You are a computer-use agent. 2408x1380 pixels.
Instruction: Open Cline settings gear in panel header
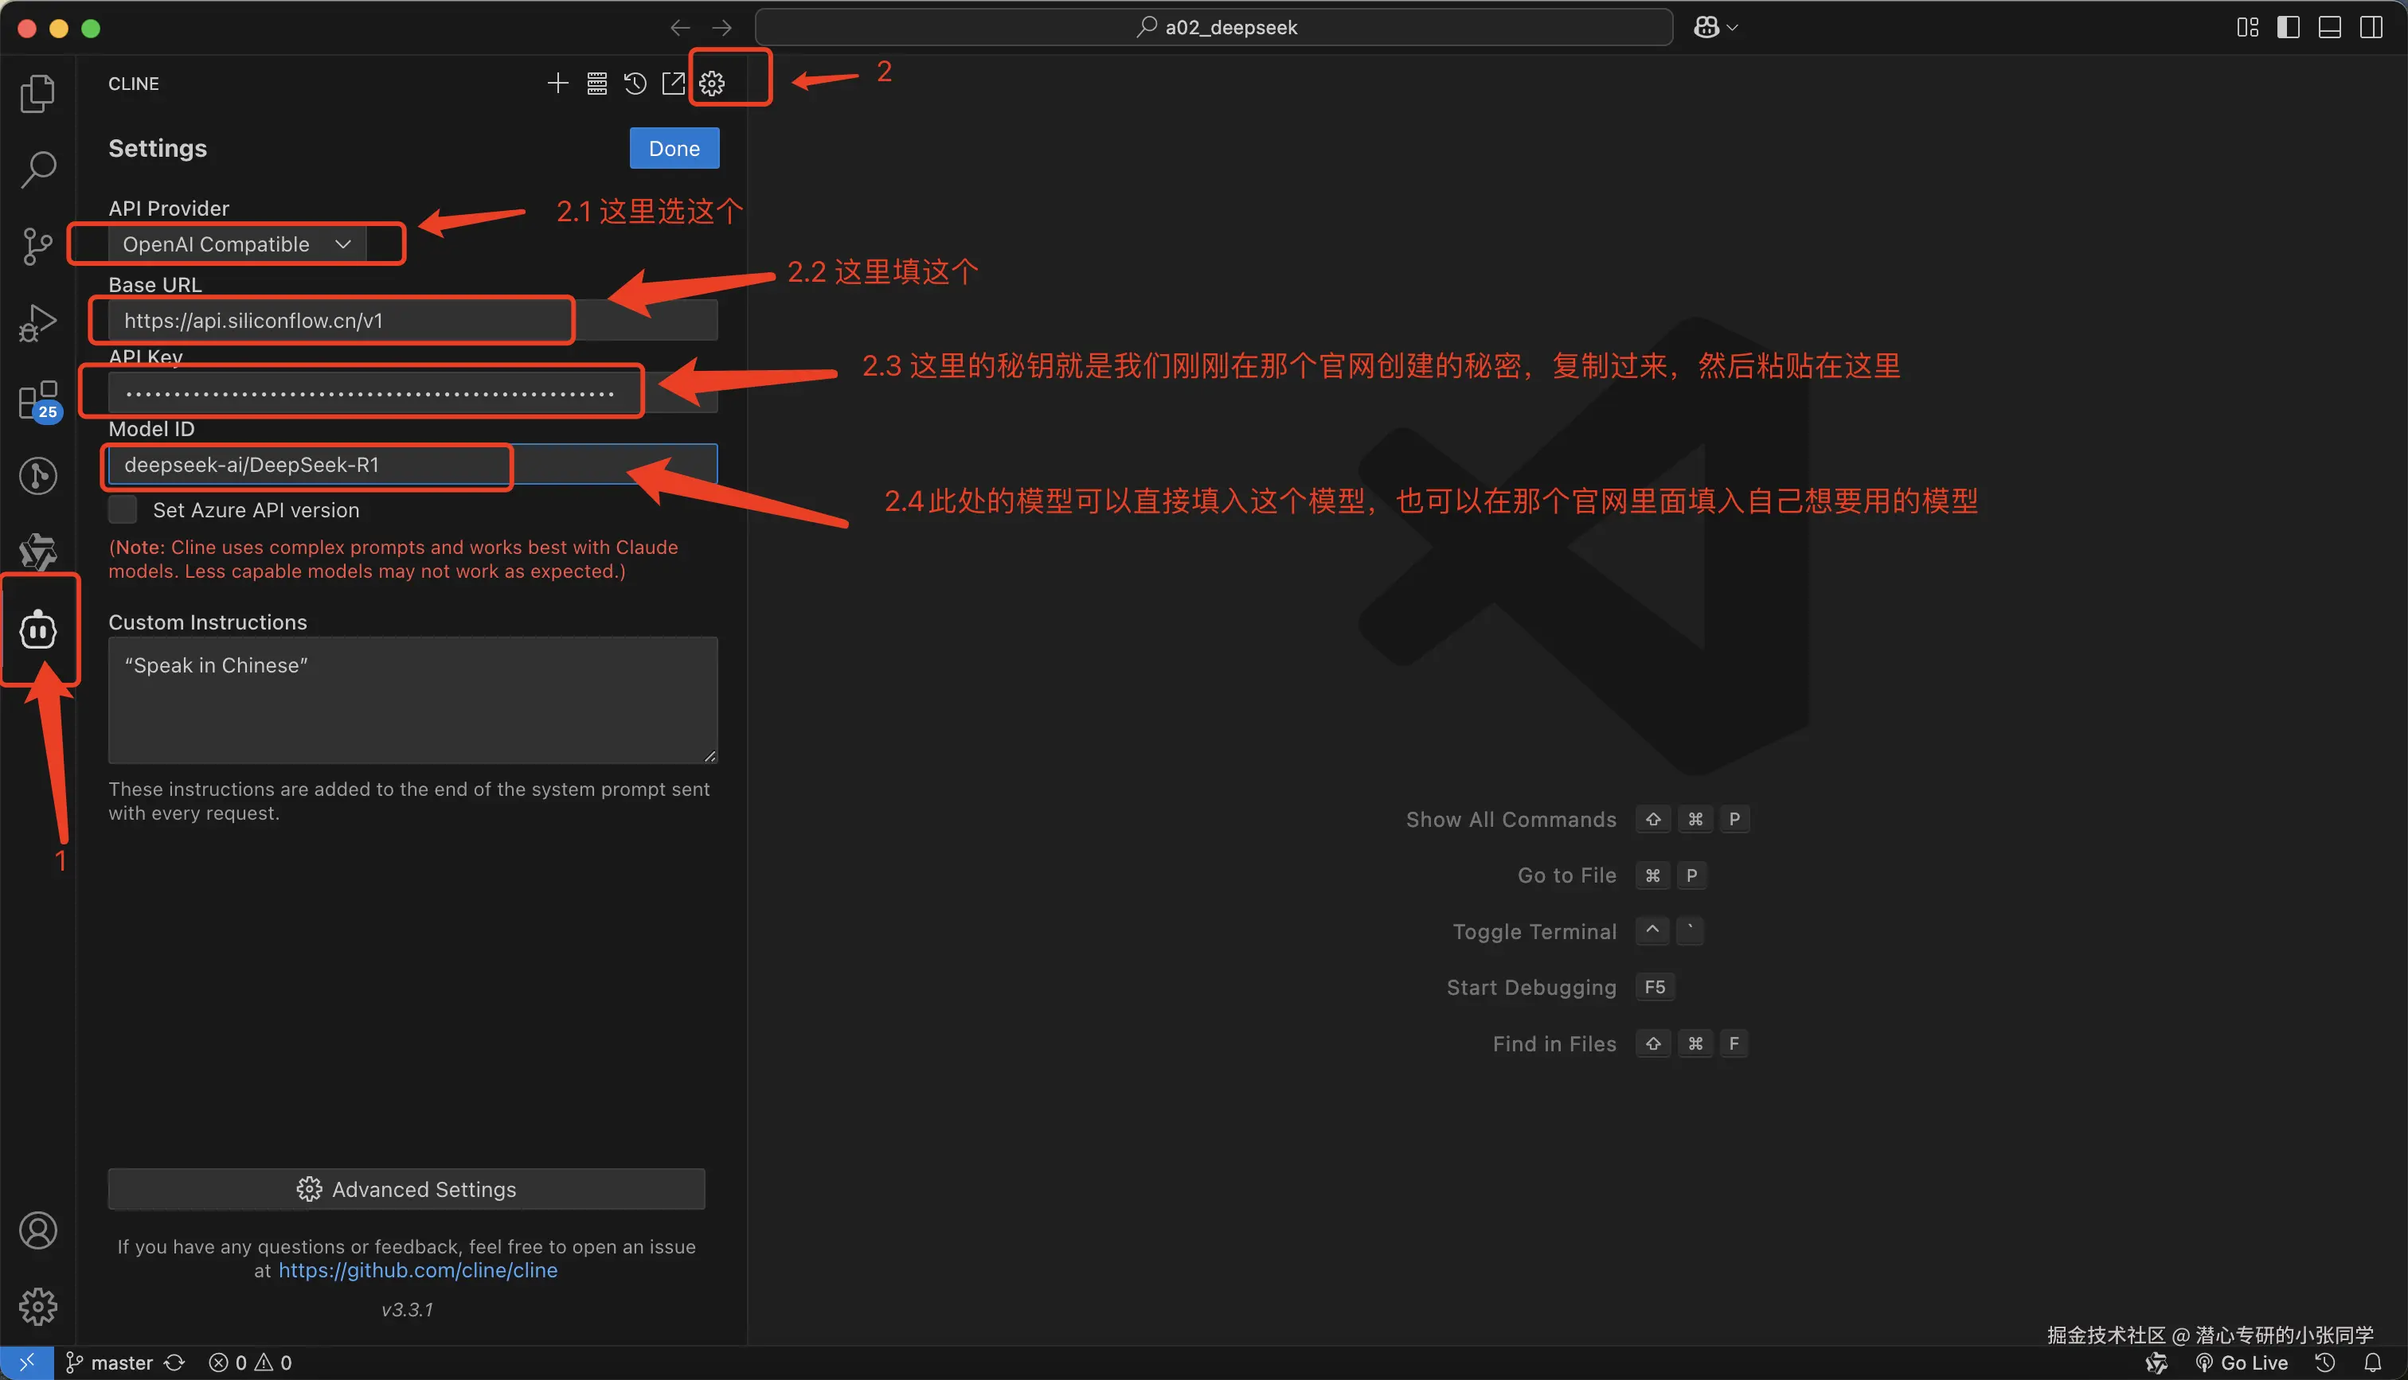(712, 84)
